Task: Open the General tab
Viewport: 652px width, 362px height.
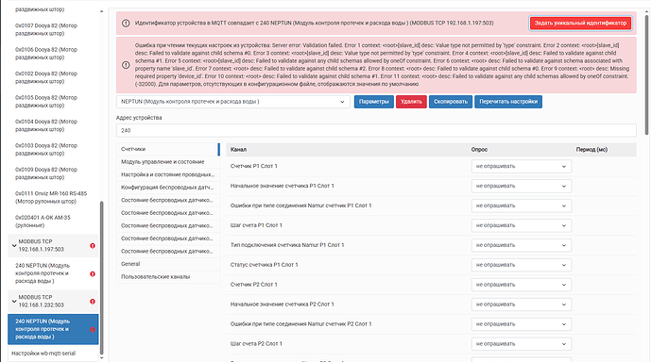Action: click(x=168, y=264)
